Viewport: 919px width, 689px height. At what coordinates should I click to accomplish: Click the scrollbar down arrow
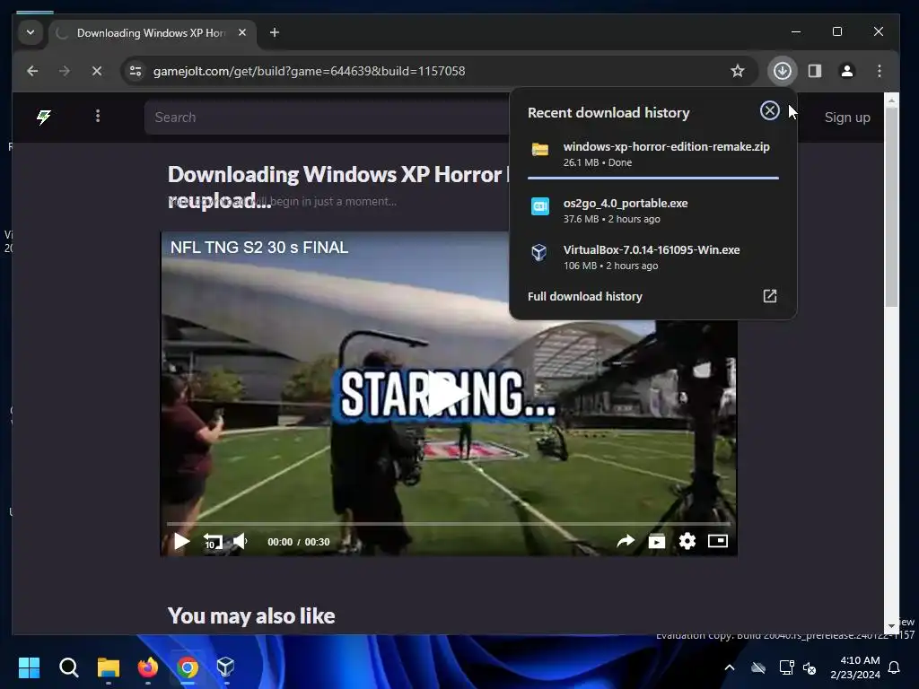(891, 626)
